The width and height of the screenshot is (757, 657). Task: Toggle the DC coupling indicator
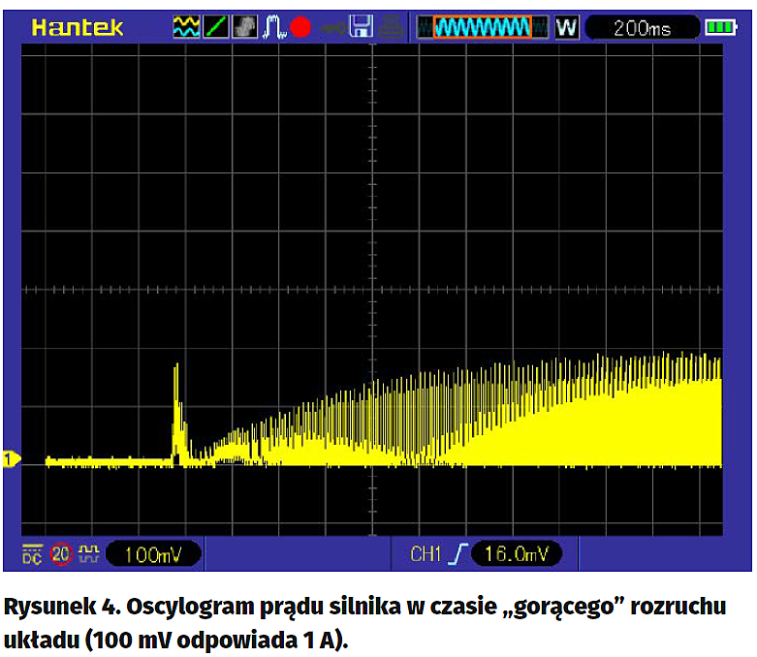32,554
